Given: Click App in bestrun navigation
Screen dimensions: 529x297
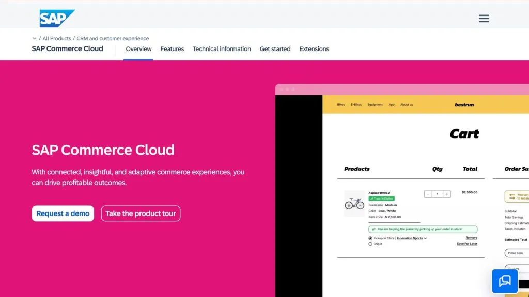Looking at the screenshot, I should point(392,105).
